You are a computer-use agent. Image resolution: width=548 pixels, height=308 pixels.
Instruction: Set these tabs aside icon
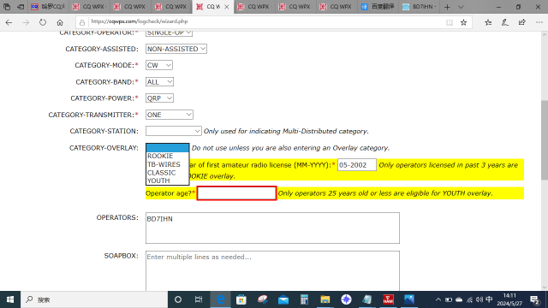[21, 7]
